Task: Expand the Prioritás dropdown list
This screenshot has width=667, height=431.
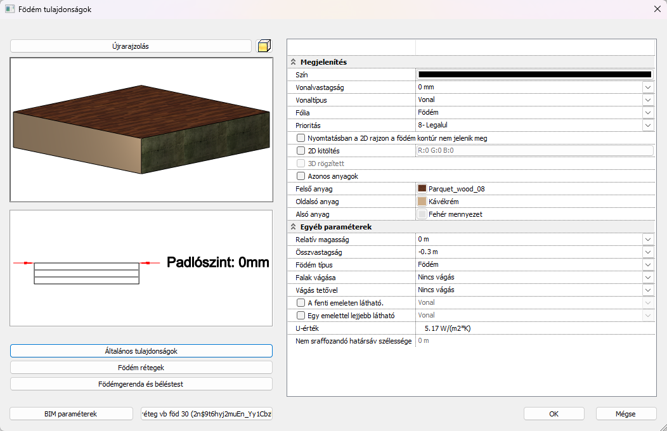Action: pos(647,125)
